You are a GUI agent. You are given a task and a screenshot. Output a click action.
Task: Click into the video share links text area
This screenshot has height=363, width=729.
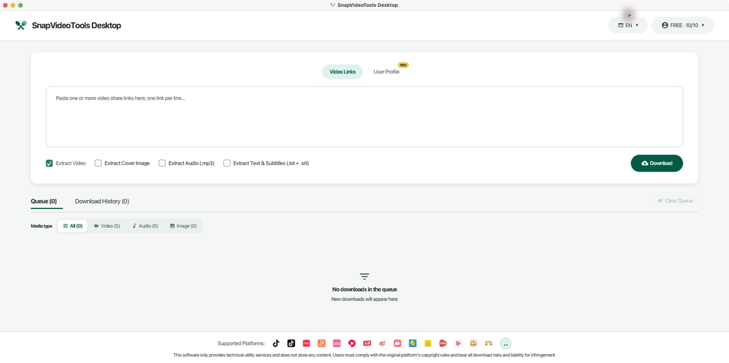[364, 117]
